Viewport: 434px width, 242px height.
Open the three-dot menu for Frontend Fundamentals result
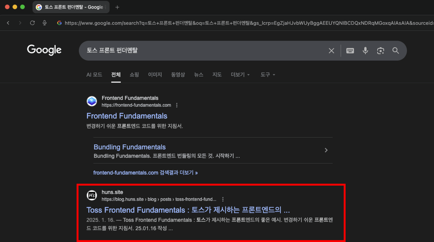tap(177, 105)
